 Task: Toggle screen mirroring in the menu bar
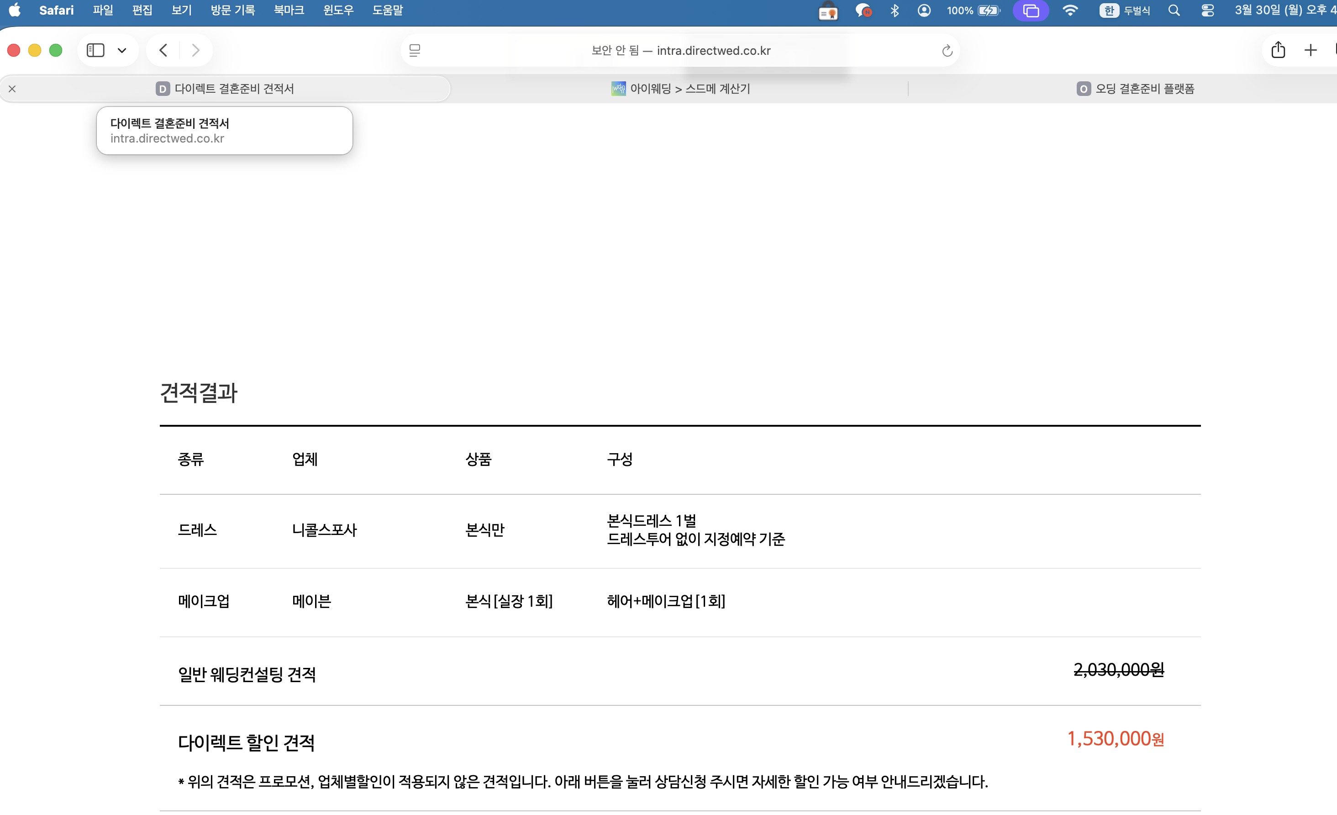(x=1031, y=11)
